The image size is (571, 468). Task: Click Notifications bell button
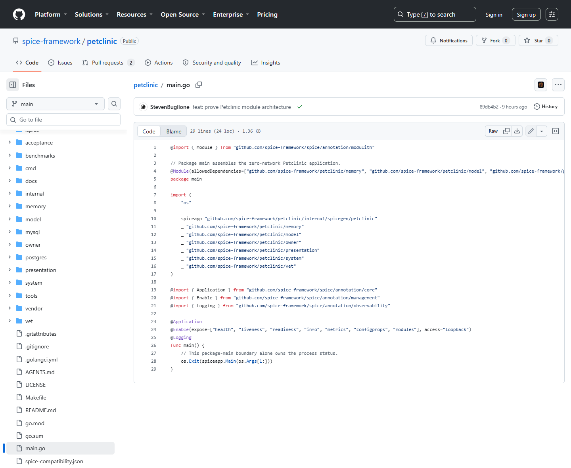pos(449,40)
